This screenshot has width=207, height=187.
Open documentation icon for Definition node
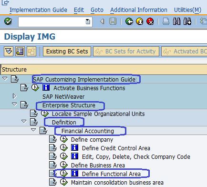click(34, 122)
